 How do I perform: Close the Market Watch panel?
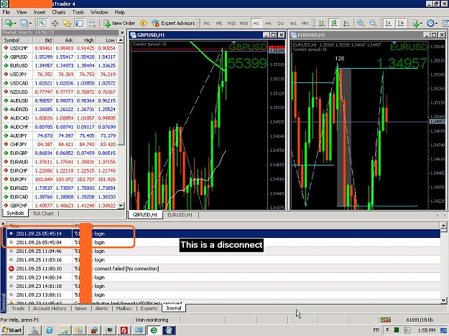[x=122, y=32]
